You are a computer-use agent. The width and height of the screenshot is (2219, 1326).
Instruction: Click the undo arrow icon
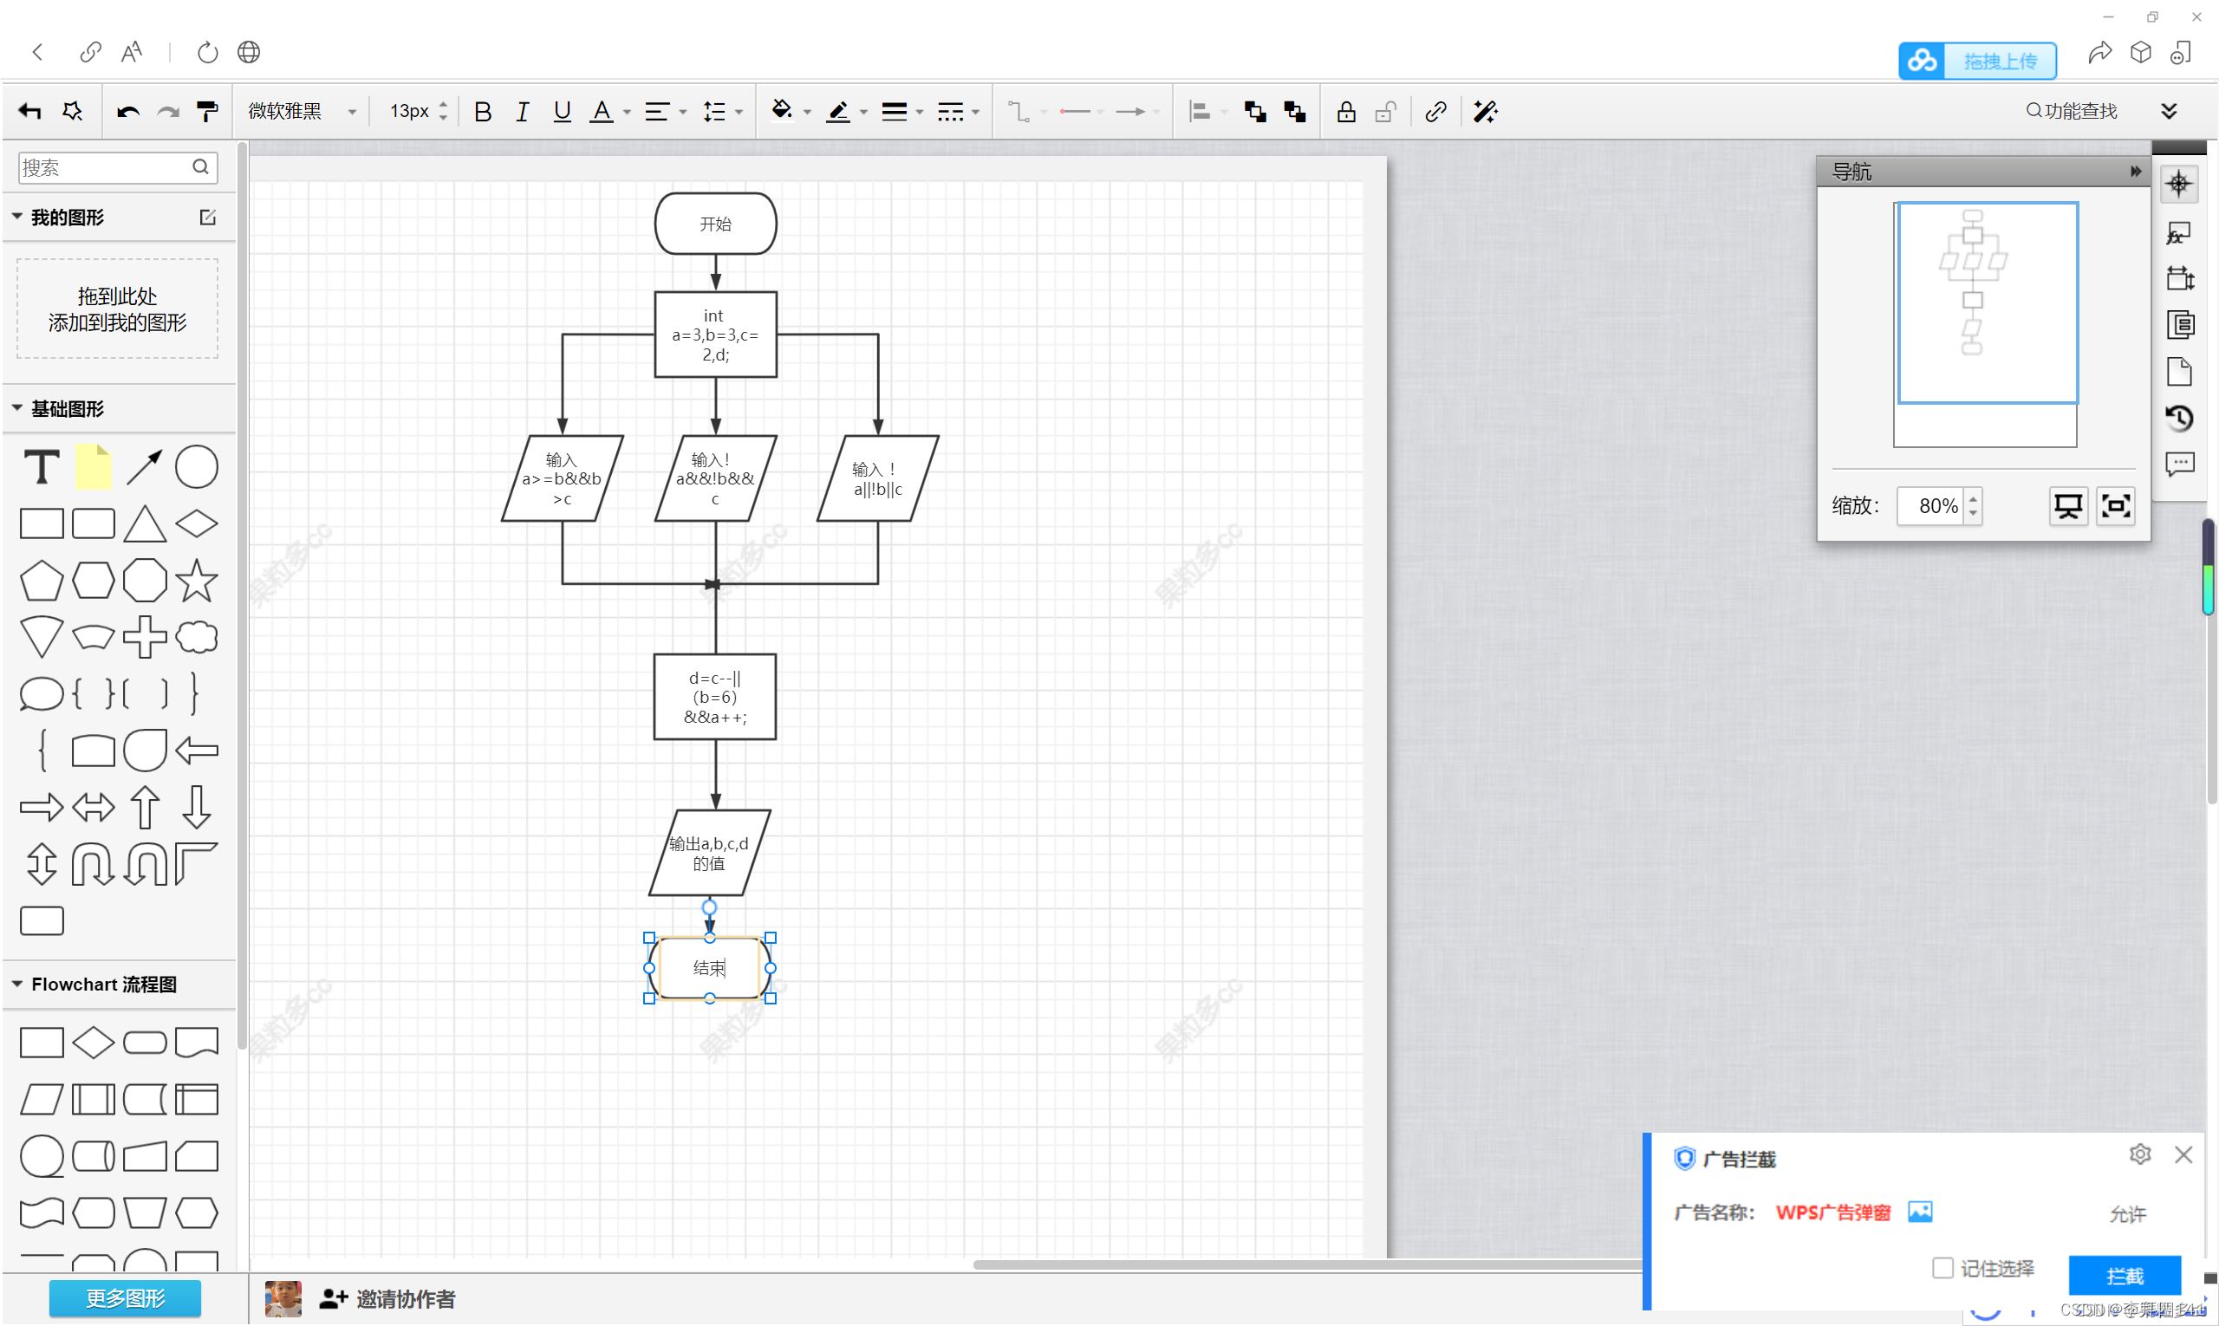coord(127,112)
